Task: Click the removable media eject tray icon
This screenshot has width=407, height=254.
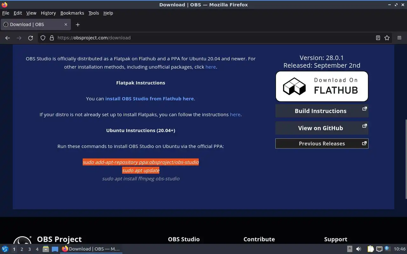Action: (349, 249)
